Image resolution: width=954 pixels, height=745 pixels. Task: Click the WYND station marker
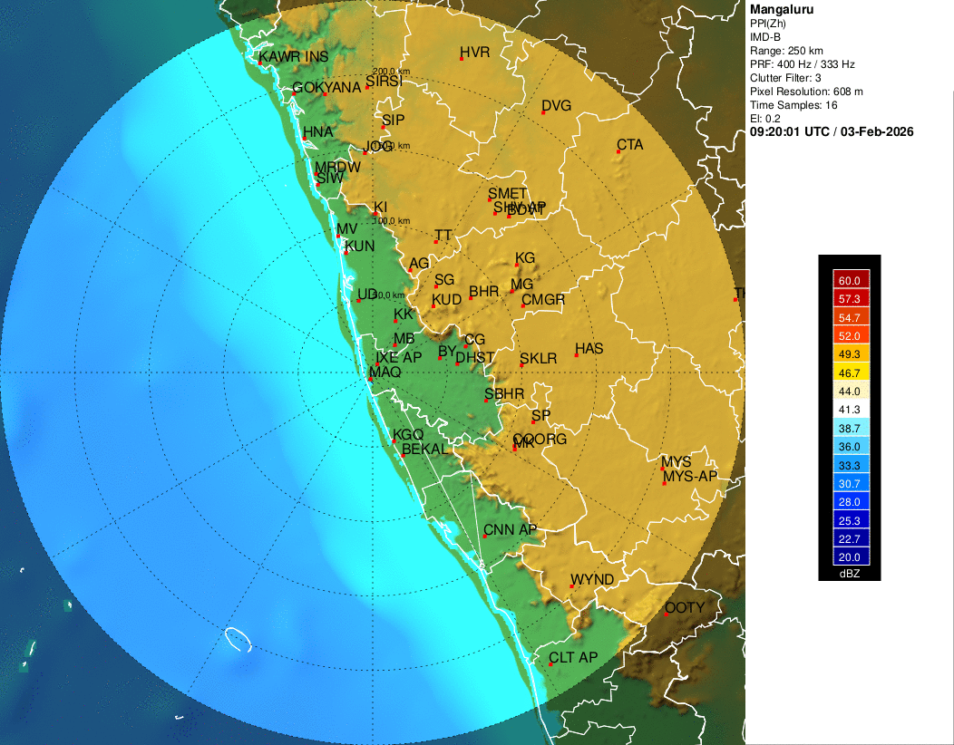(571, 586)
